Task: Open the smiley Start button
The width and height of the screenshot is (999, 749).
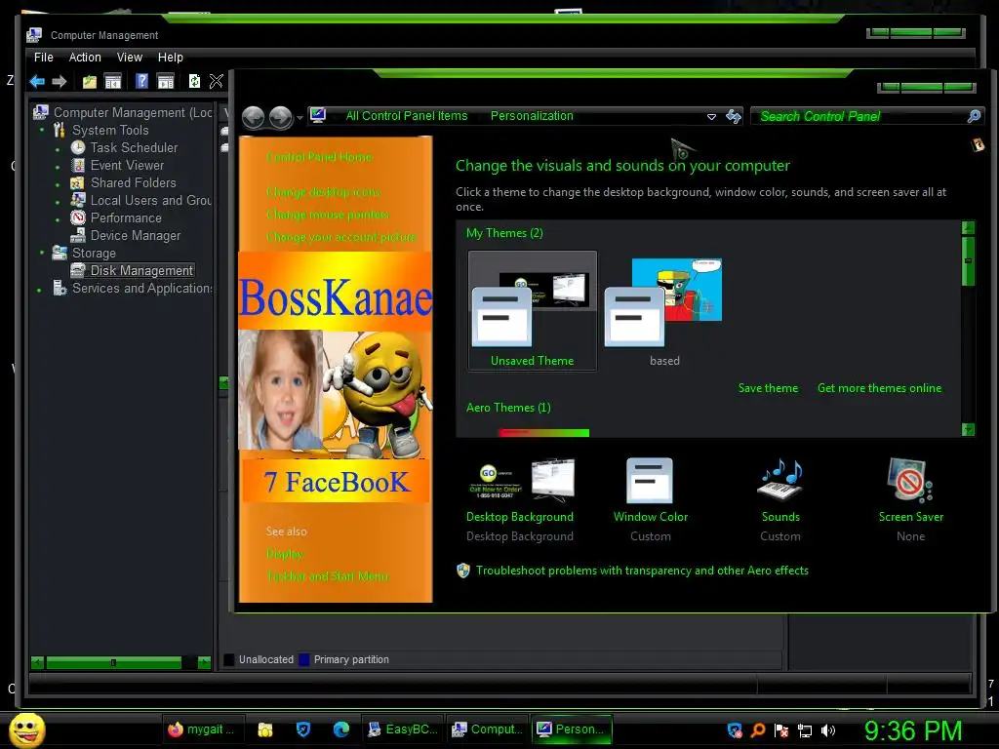Action: (26, 729)
